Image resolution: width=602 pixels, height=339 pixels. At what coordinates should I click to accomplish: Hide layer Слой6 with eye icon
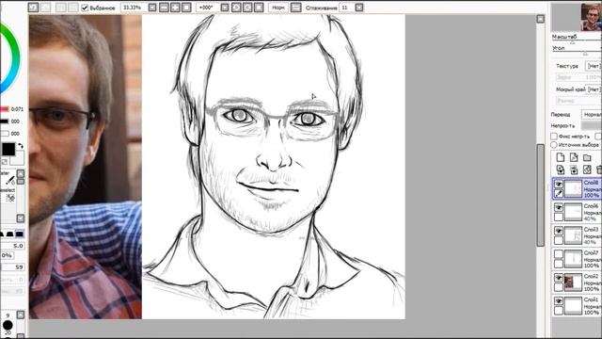(559, 207)
